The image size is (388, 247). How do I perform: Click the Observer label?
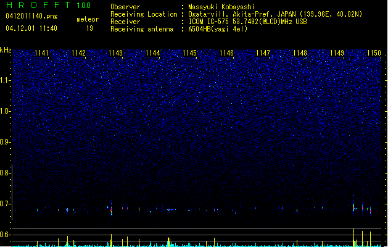pos(125,7)
